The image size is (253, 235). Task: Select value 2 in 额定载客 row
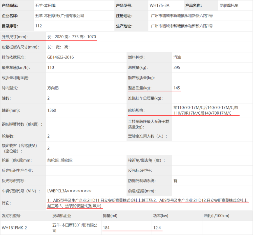click(x=48, y=148)
